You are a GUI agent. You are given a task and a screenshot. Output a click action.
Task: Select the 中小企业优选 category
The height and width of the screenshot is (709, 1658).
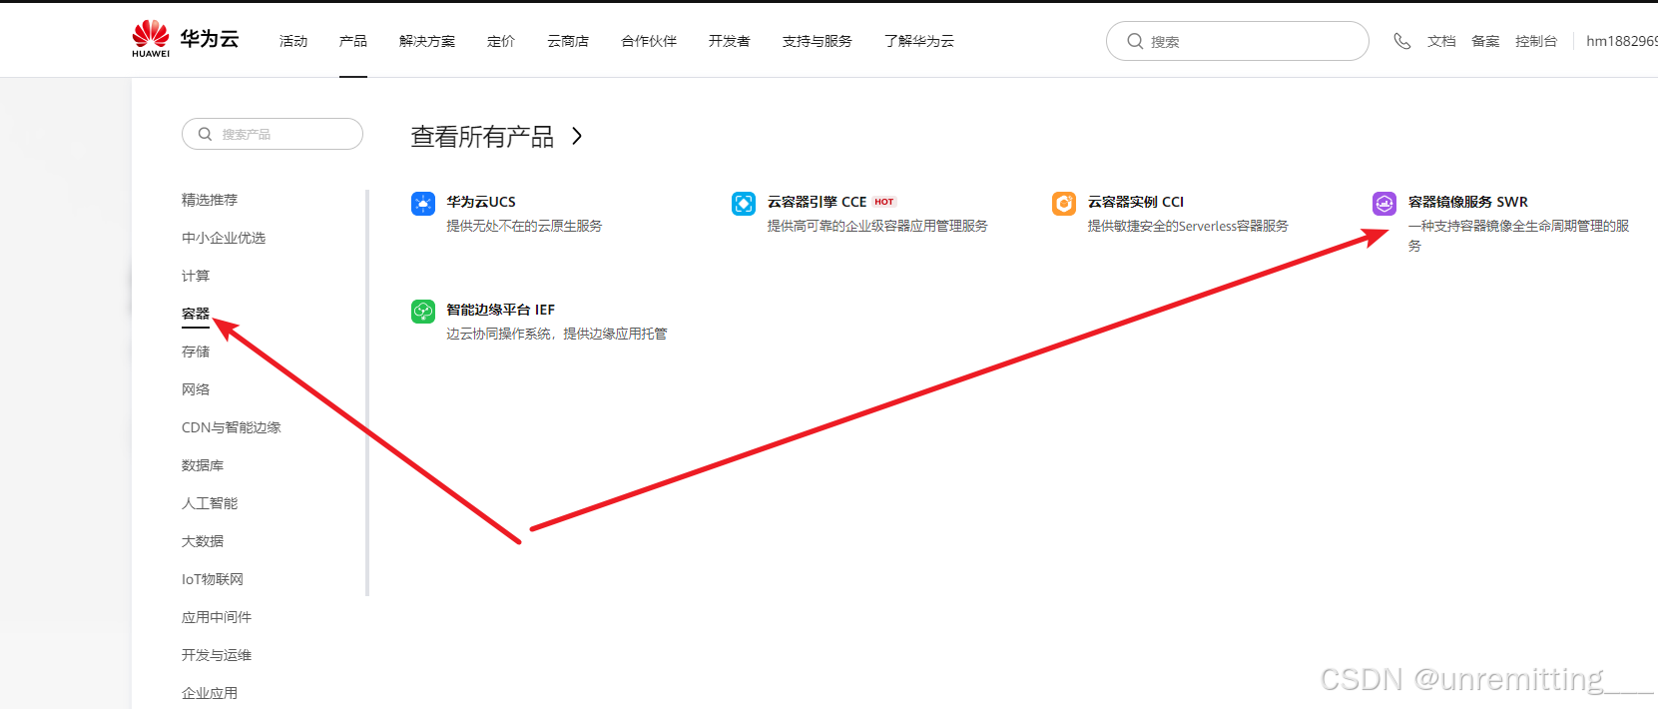(224, 238)
